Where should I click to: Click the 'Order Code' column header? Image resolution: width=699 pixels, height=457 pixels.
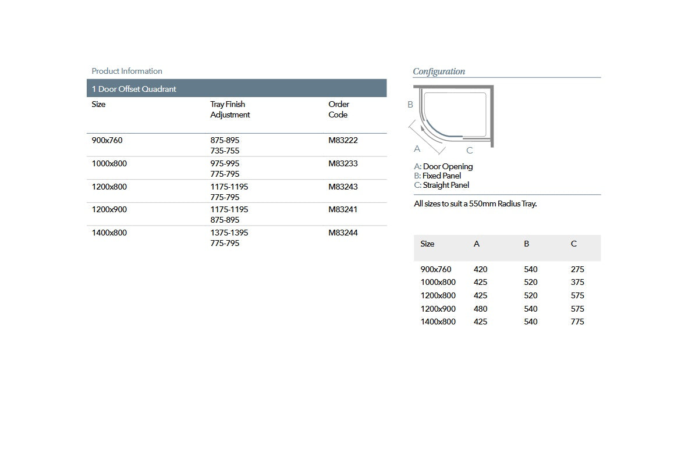pyautogui.click(x=338, y=109)
